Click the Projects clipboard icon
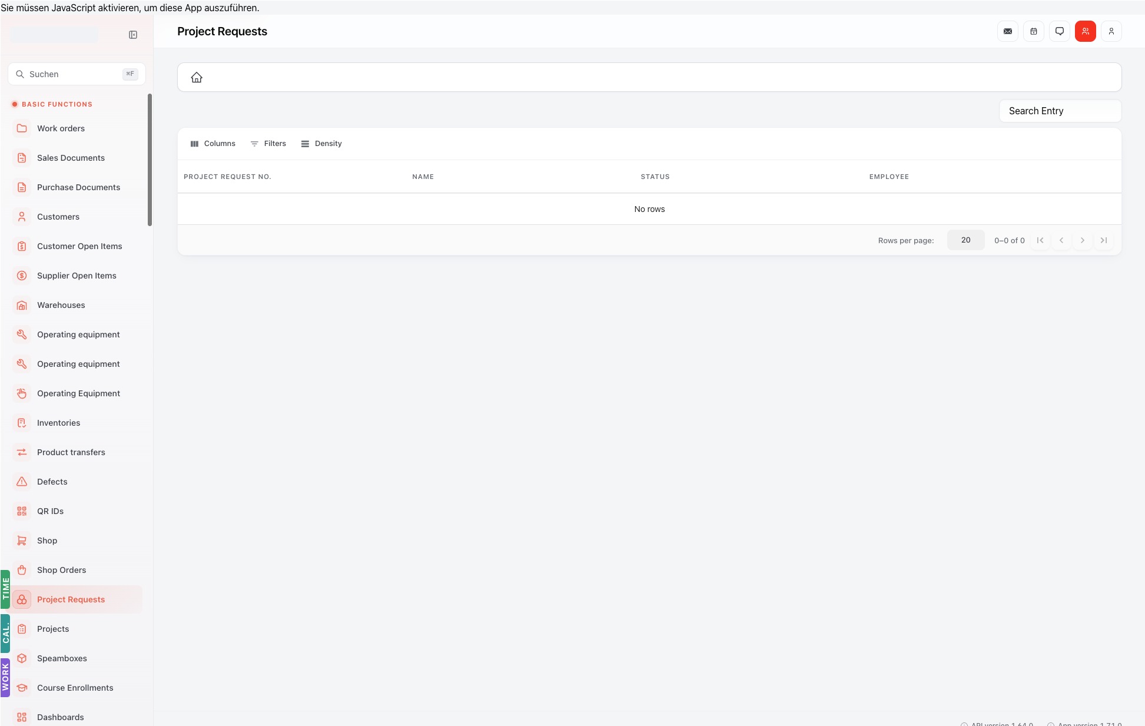This screenshot has width=1145, height=726. pos(22,629)
